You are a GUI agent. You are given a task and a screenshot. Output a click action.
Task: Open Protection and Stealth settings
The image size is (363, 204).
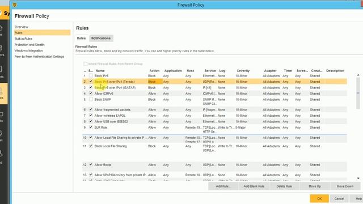(29, 45)
